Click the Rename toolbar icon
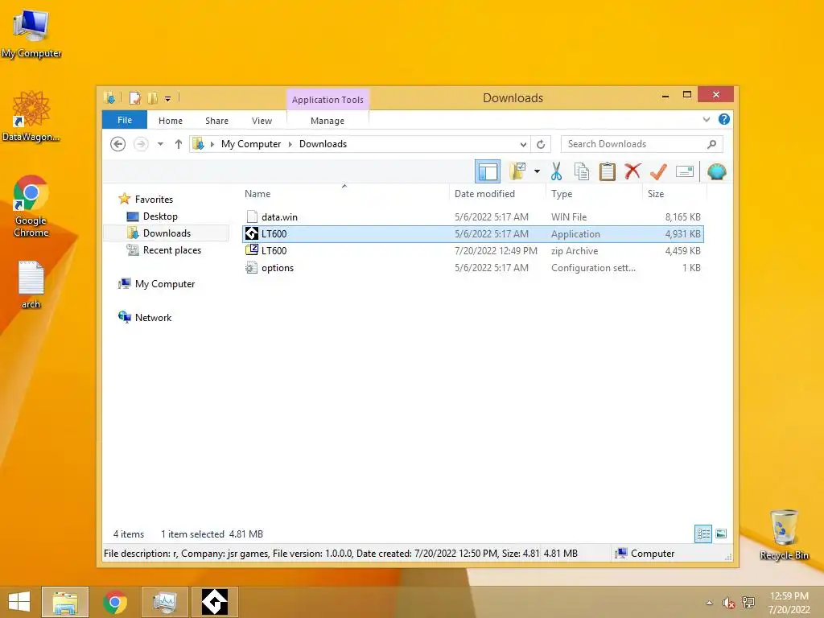 click(x=685, y=171)
